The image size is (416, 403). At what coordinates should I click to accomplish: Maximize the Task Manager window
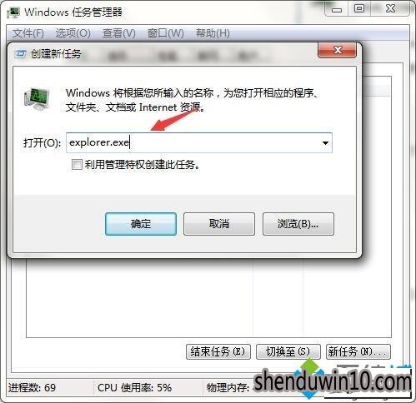click(x=359, y=9)
